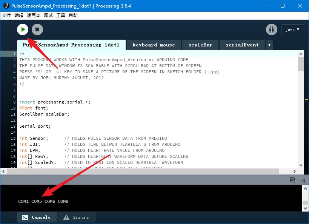Image resolution: width=309 pixels, height=224 pixels.
Task: Open the Java mode dropdown
Action: click(x=292, y=29)
